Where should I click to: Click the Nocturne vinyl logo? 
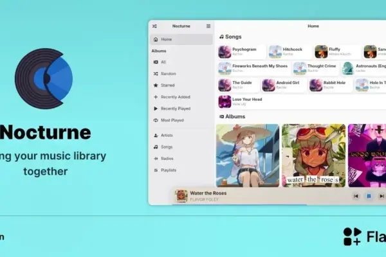point(44,78)
